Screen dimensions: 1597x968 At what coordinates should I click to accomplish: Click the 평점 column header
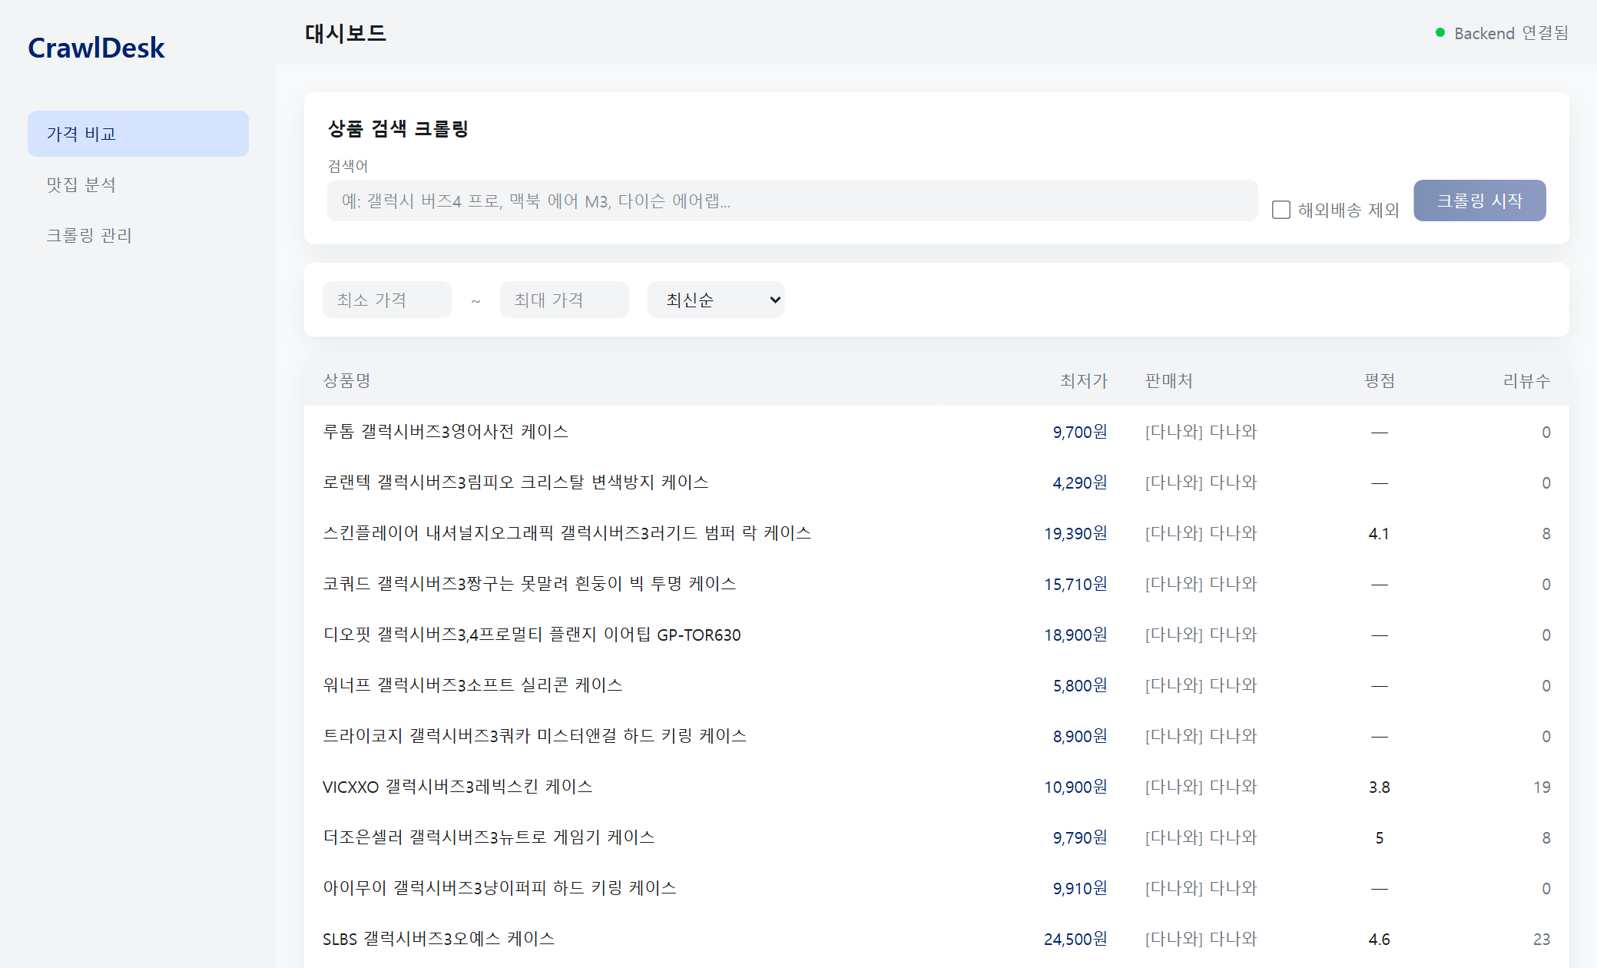(x=1379, y=380)
